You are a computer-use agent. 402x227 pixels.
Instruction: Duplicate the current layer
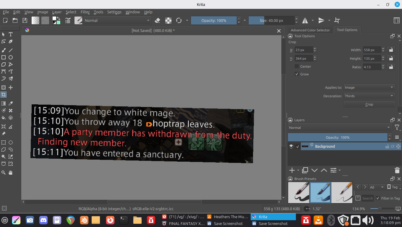pos(305,170)
